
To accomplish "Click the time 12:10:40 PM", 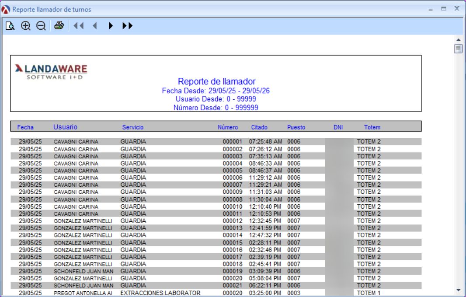I will (x=265, y=206).
